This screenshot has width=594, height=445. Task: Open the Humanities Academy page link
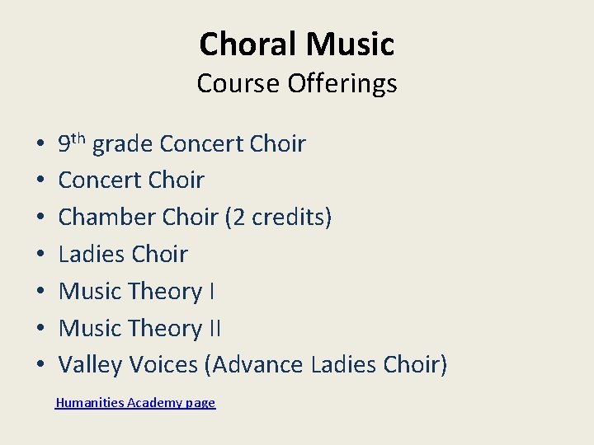tap(135, 403)
